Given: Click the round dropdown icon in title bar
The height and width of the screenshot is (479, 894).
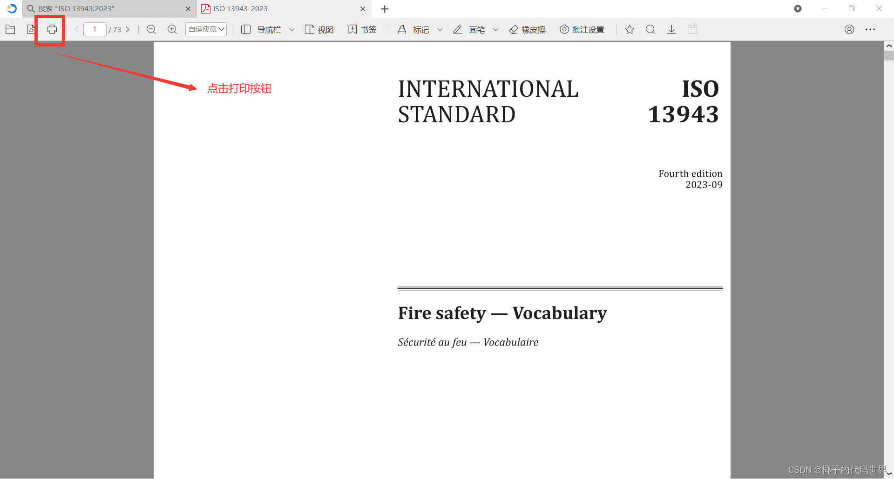Looking at the screenshot, I should (798, 9).
